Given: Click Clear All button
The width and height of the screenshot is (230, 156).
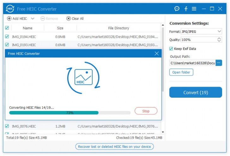Looking at the screenshot, I should coord(75,19).
